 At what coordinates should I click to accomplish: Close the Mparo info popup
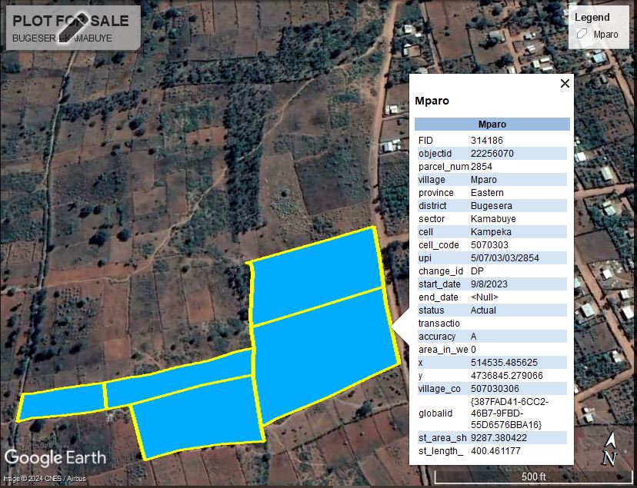tap(565, 84)
